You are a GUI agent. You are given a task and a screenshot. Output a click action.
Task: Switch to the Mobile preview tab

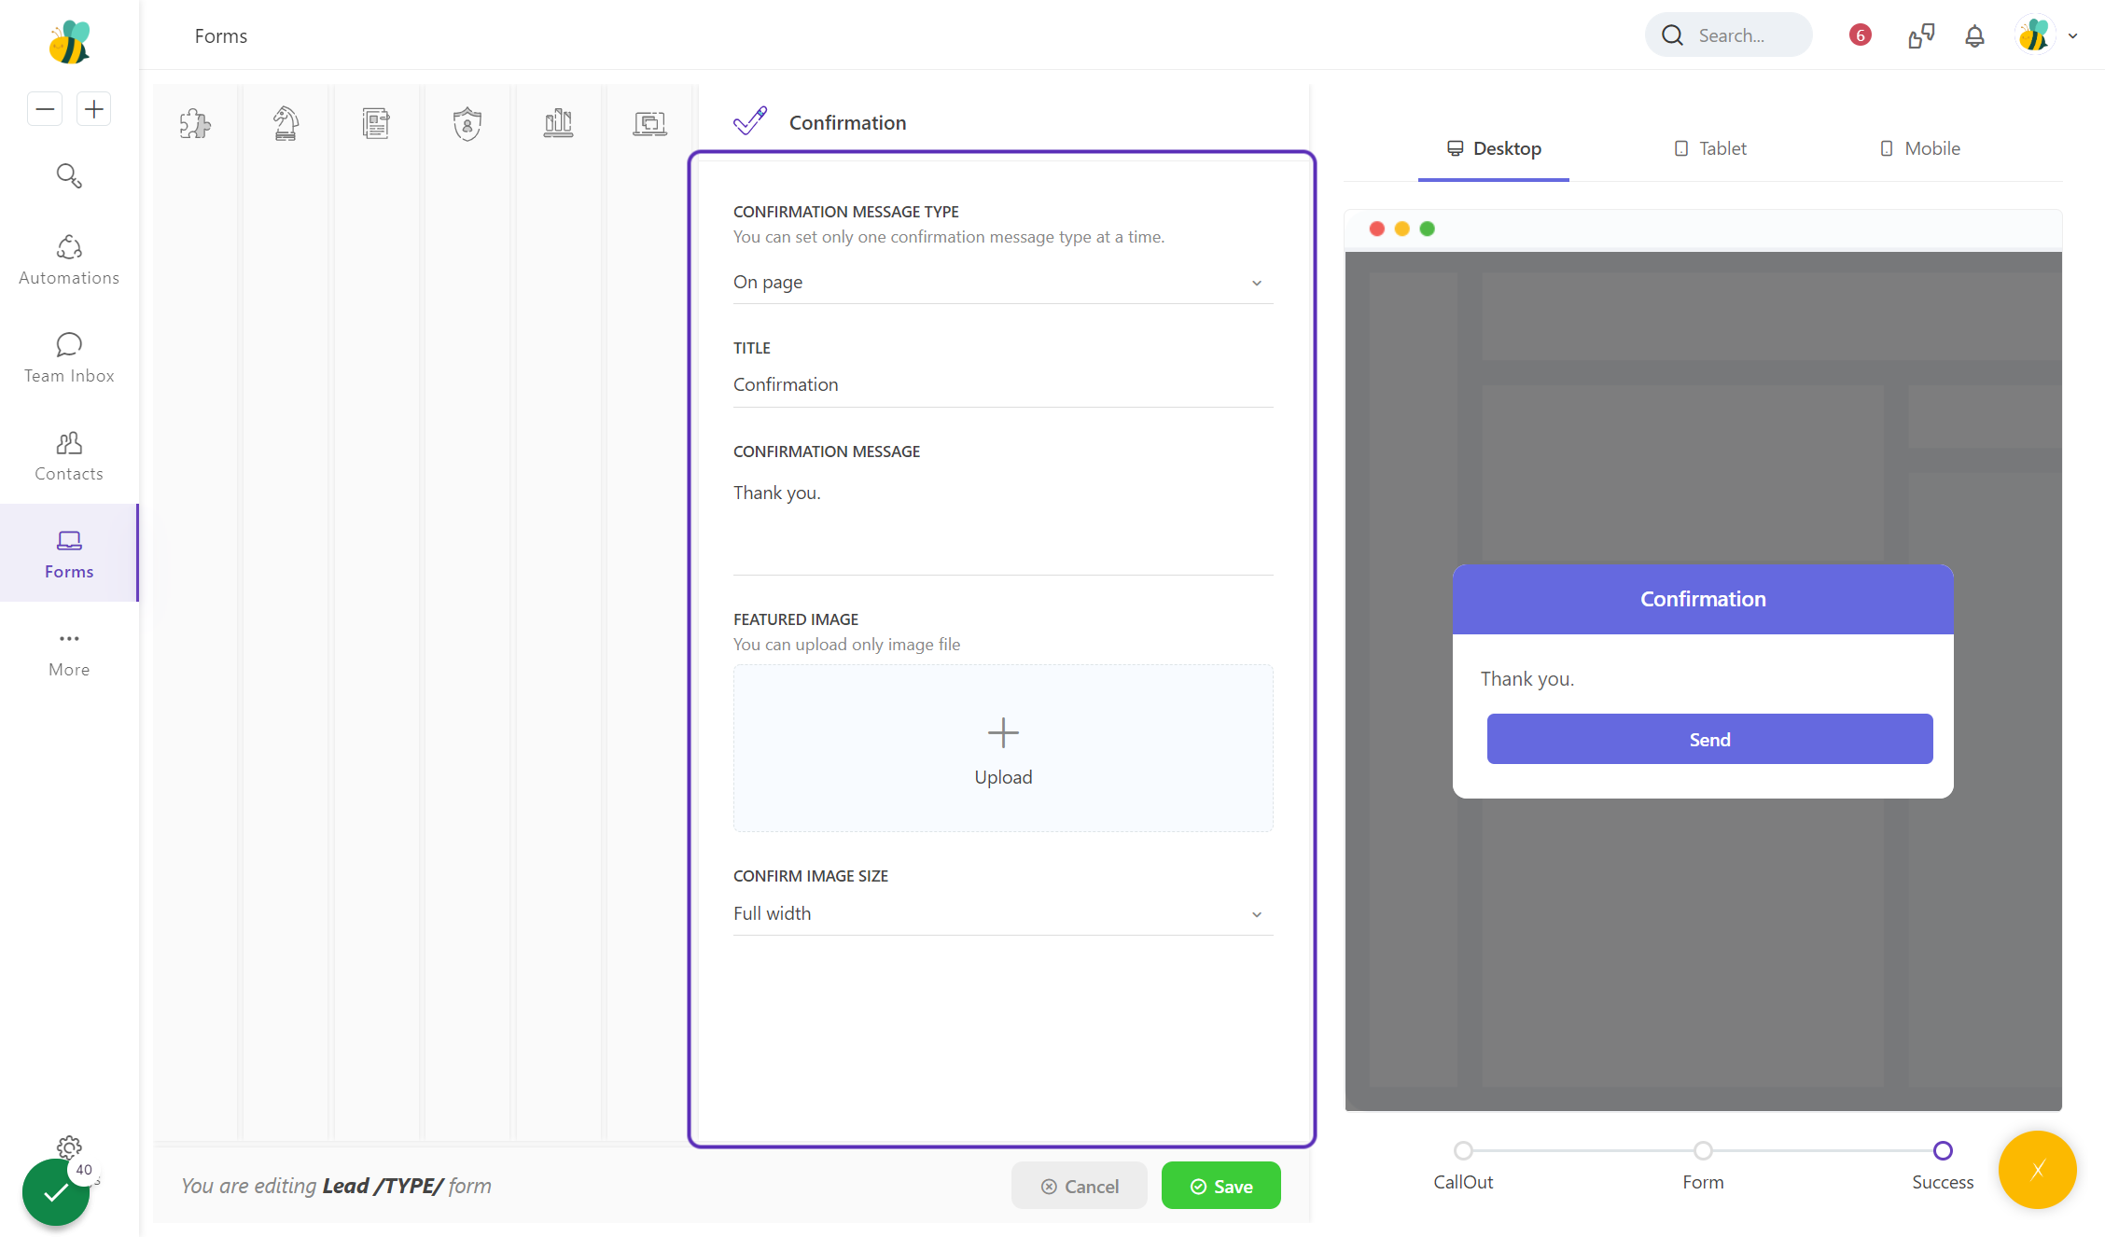tap(1920, 148)
